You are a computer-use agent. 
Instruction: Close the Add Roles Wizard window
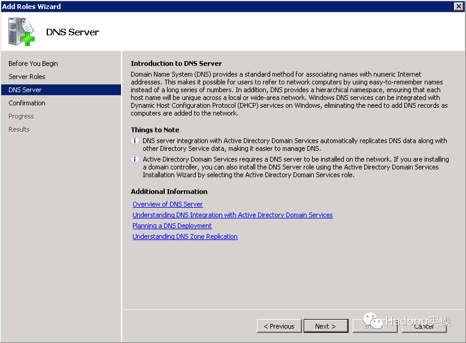click(459, 6)
